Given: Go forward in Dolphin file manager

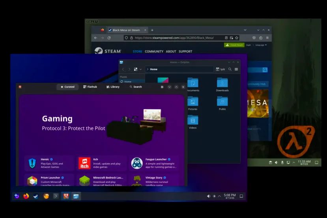Looking at the screenshot, I should (x=129, y=69).
